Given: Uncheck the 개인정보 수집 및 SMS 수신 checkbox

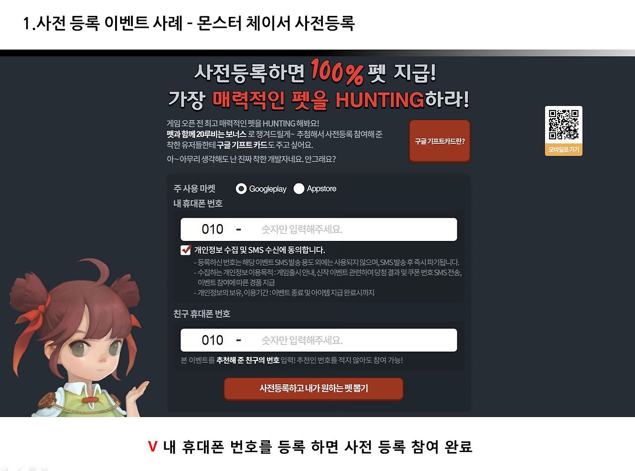Looking at the screenshot, I should tap(186, 249).
